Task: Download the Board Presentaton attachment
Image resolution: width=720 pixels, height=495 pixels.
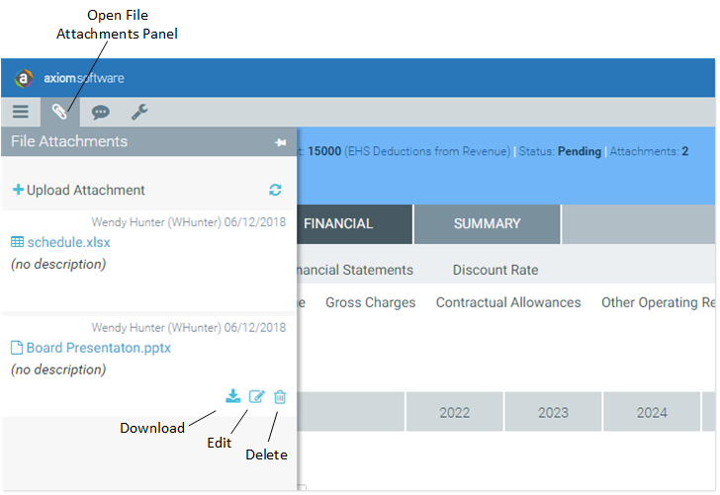Action: 233,396
